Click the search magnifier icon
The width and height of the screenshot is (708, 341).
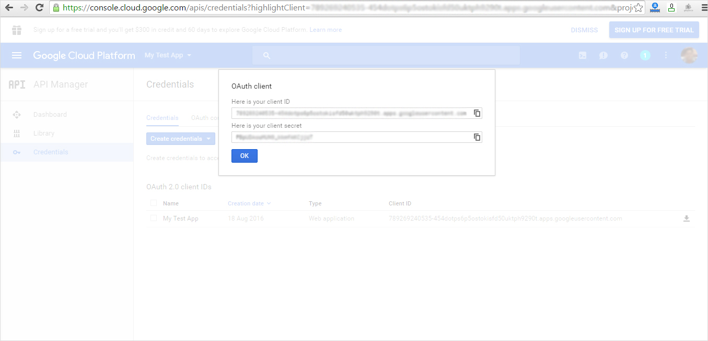tap(266, 55)
